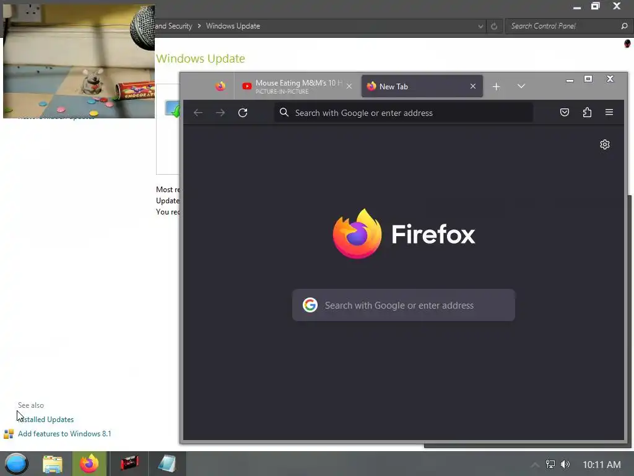Focus the Firefox address bar
Image resolution: width=634 pixels, height=476 pixels.
point(403,113)
